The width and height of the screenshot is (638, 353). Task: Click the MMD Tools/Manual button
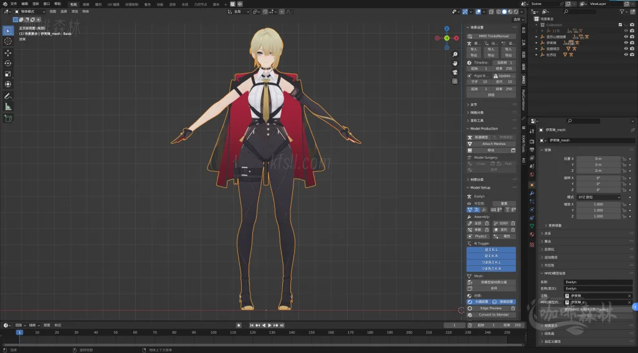(x=491, y=36)
